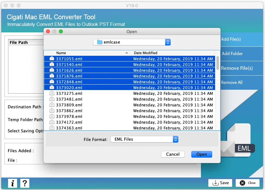Sort files by the Name column header
The image size is (265, 190).
[61, 53]
